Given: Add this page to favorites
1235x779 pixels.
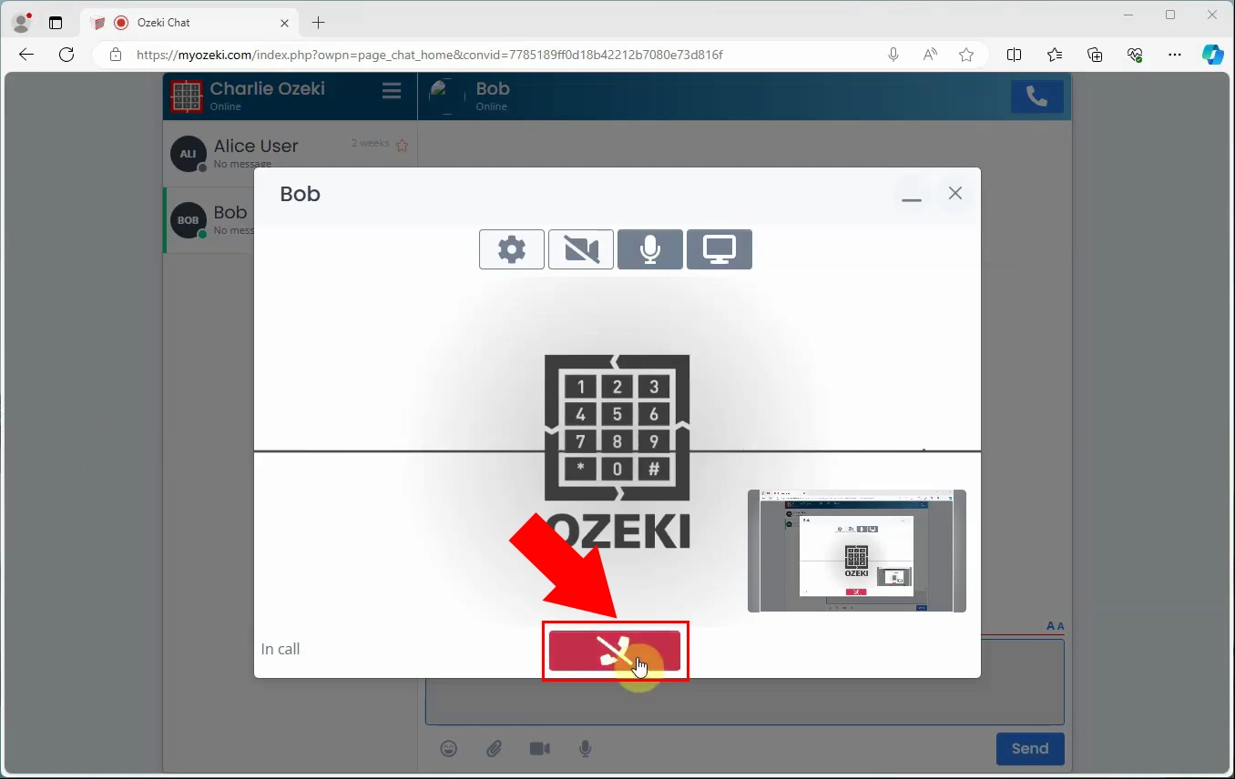Looking at the screenshot, I should coord(966,55).
